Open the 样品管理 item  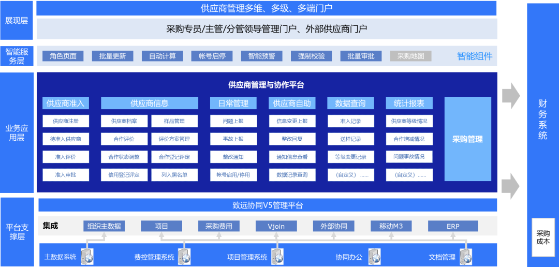(174, 121)
